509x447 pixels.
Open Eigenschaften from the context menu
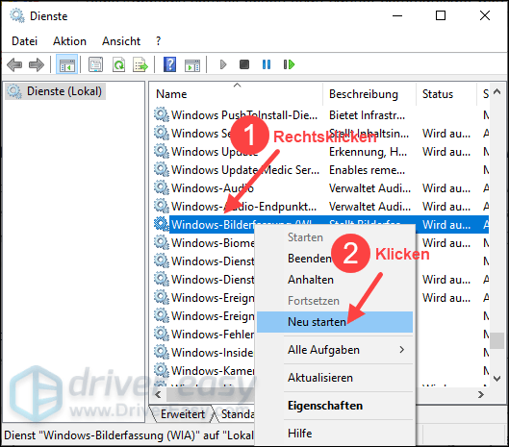[x=334, y=406]
